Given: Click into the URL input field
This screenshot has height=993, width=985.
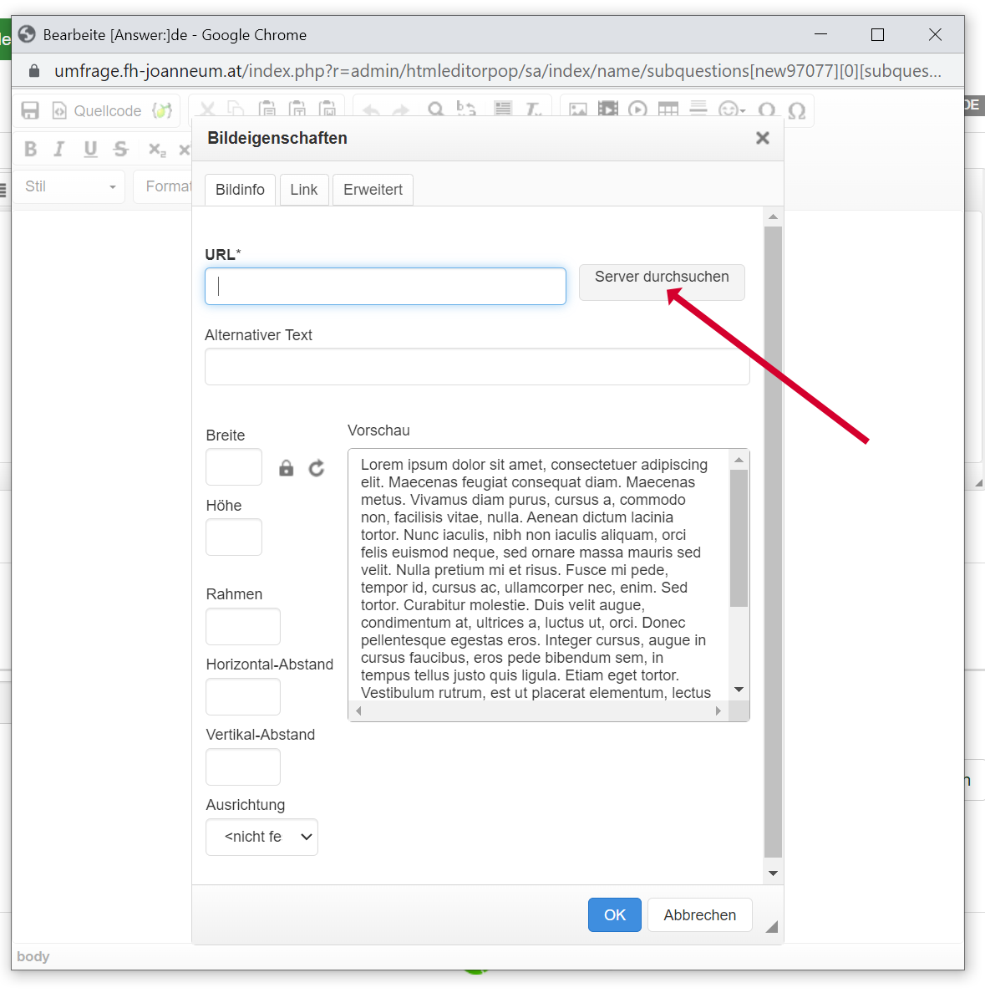Looking at the screenshot, I should tap(385, 287).
